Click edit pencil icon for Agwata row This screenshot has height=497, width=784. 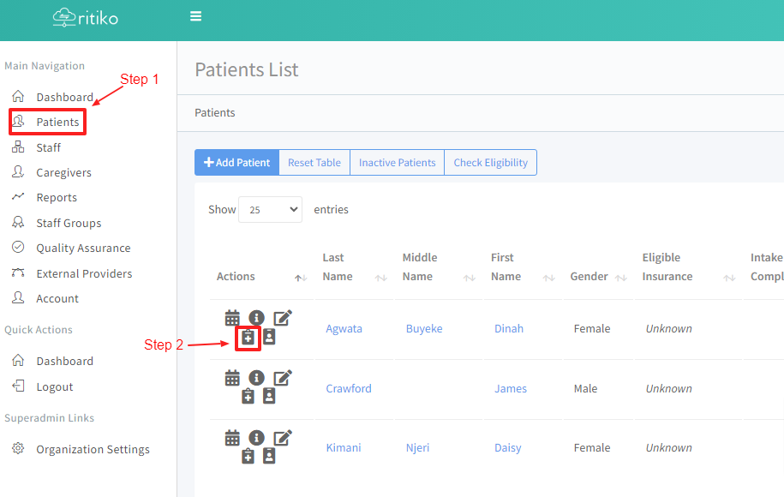(x=283, y=318)
